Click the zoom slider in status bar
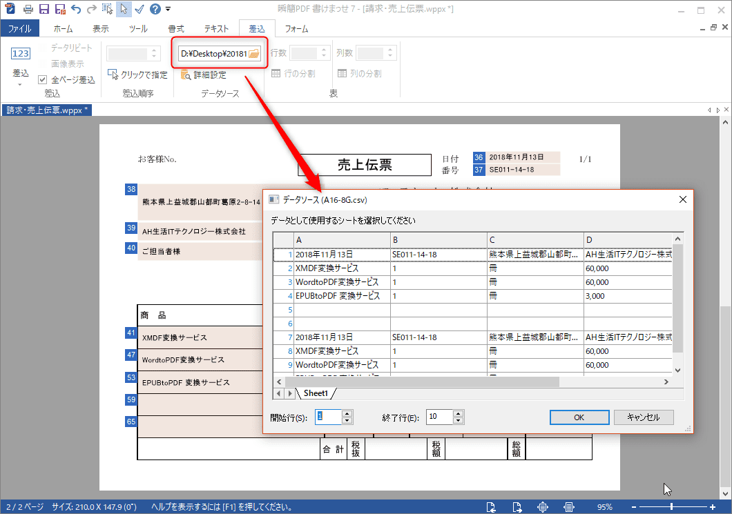 pos(670,507)
